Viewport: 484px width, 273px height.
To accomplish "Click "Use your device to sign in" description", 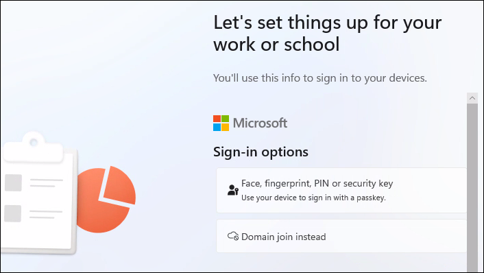I will tap(313, 198).
